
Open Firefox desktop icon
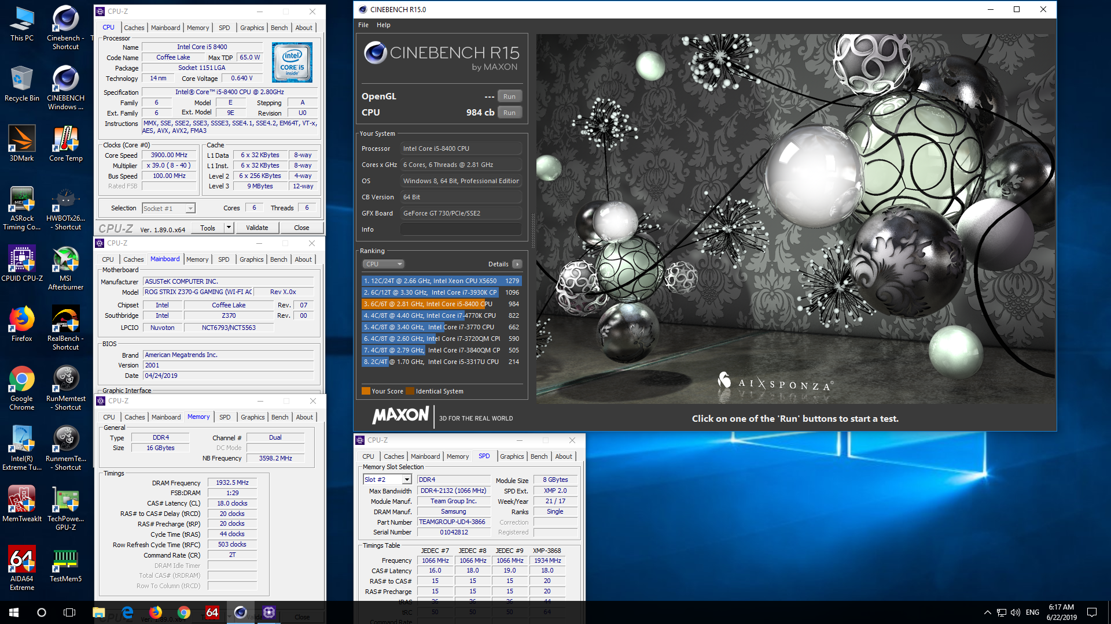[x=22, y=324]
